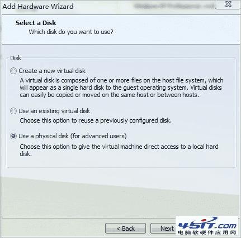
Task: Click the Add Hardware Wizard title bar text
Action: point(38,7)
